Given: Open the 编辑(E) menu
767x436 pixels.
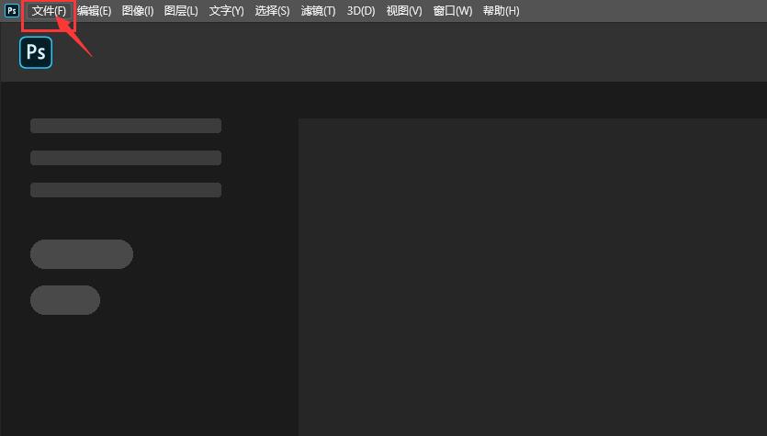Looking at the screenshot, I should point(95,11).
